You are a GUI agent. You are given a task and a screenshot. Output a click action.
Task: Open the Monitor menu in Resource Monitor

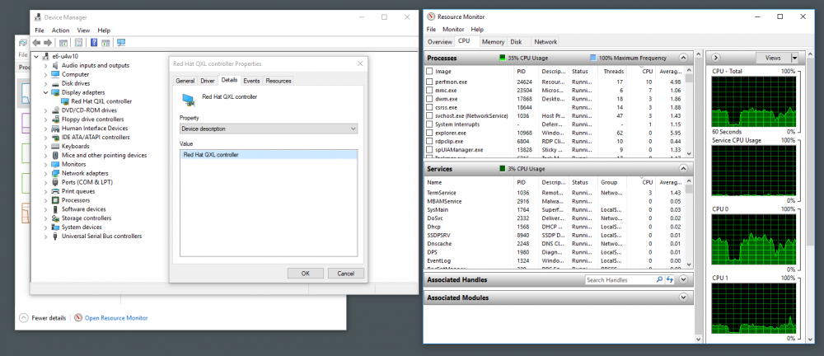[453, 30]
